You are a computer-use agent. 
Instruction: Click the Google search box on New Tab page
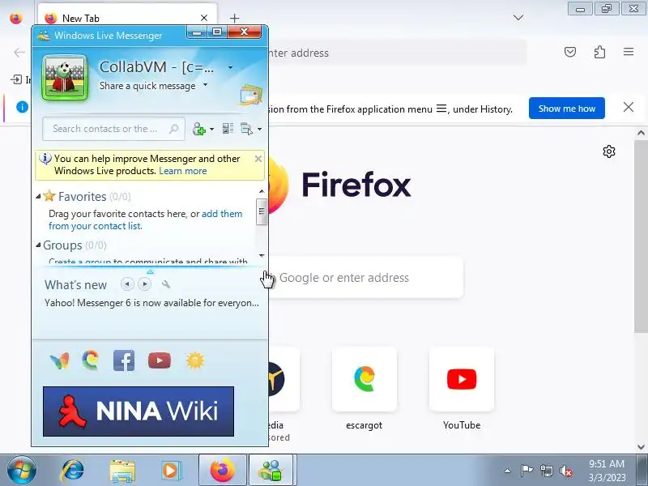click(366, 278)
